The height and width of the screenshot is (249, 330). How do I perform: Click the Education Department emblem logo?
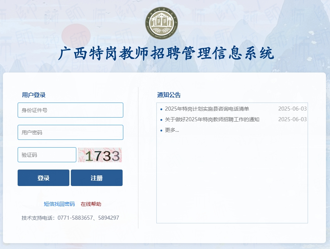click(x=162, y=23)
